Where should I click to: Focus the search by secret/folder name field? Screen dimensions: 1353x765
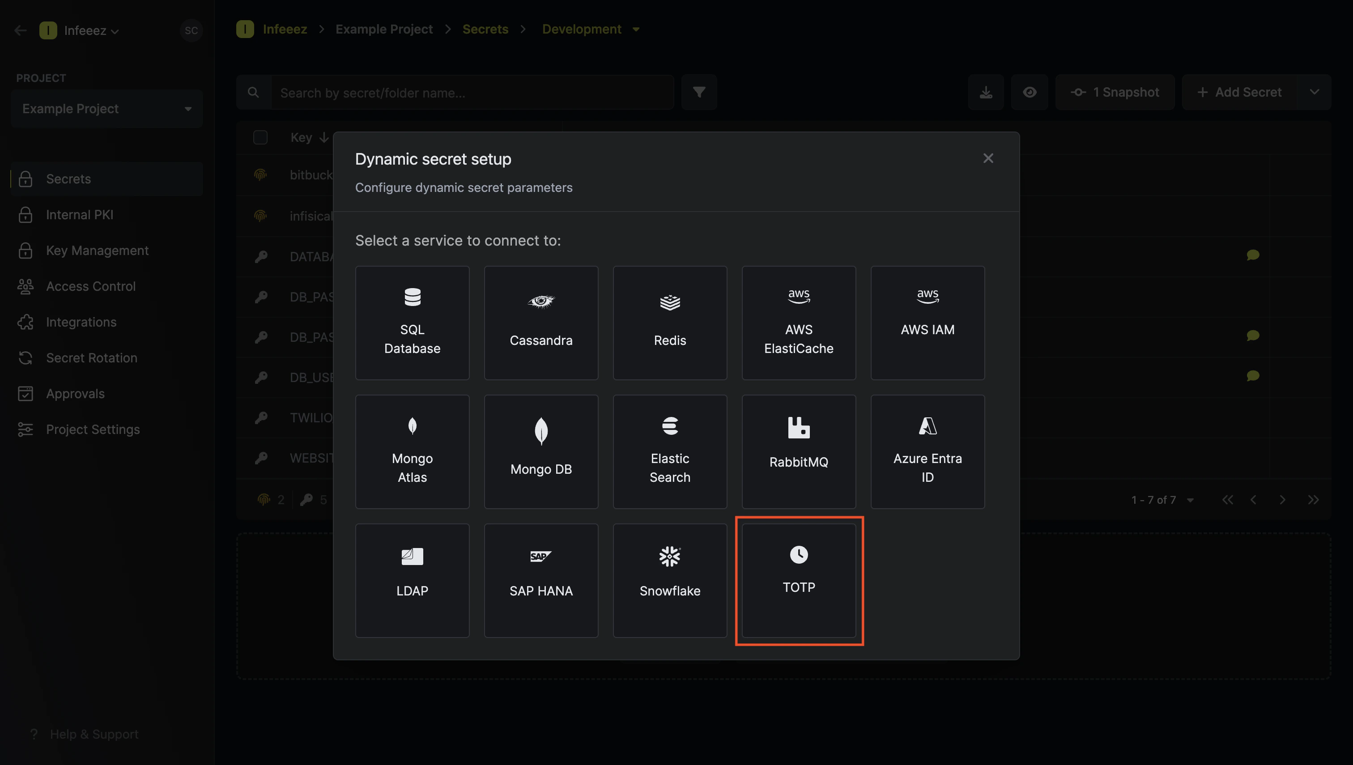[x=472, y=92]
